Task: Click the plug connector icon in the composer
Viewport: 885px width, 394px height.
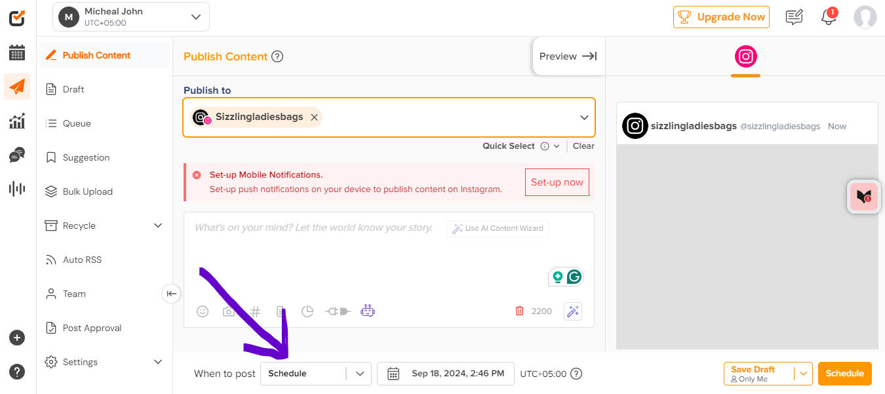Action: [338, 311]
